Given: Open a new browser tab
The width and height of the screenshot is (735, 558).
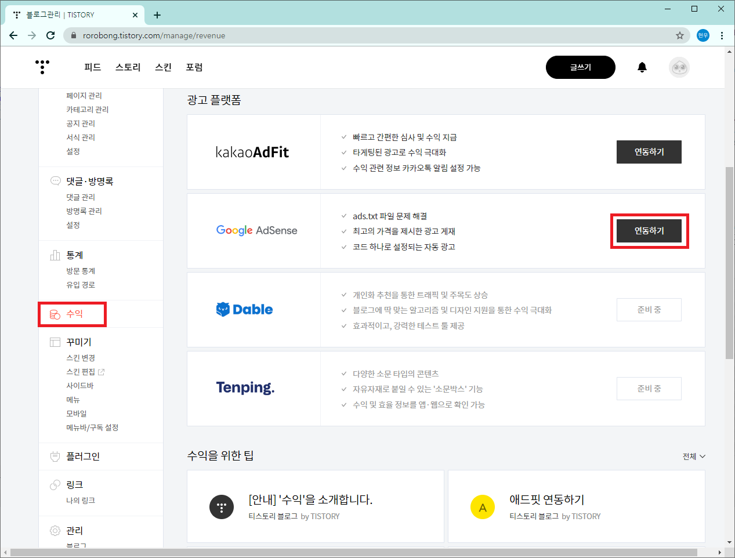Looking at the screenshot, I should click(157, 15).
